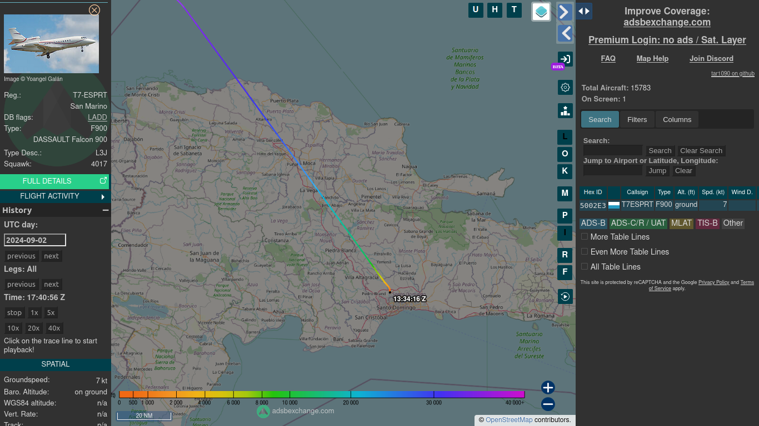This screenshot has width=759, height=426.
Task: Toggle TIS-B source filter
Action: click(x=708, y=223)
